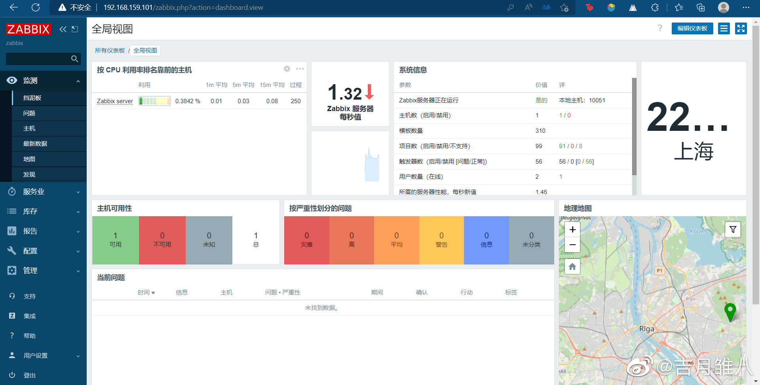
Task: Click the 服务业 clock icon
Action: pos(12,192)
